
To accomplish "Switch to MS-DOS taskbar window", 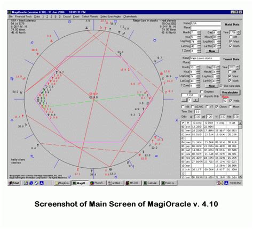I will pyautogui.click(x=133, y=183).
